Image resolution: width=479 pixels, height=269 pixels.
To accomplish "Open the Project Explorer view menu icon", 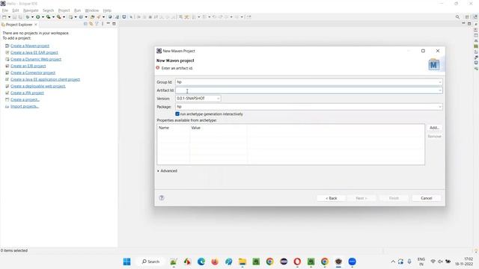I will tap(103, 24).
